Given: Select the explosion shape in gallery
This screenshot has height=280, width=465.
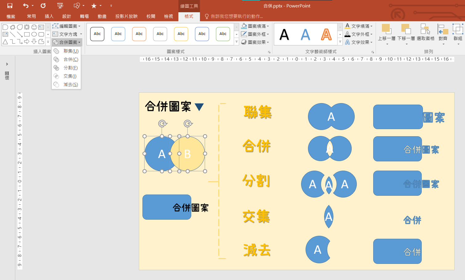Looking at the screenshot, I should tap(13, 27).
